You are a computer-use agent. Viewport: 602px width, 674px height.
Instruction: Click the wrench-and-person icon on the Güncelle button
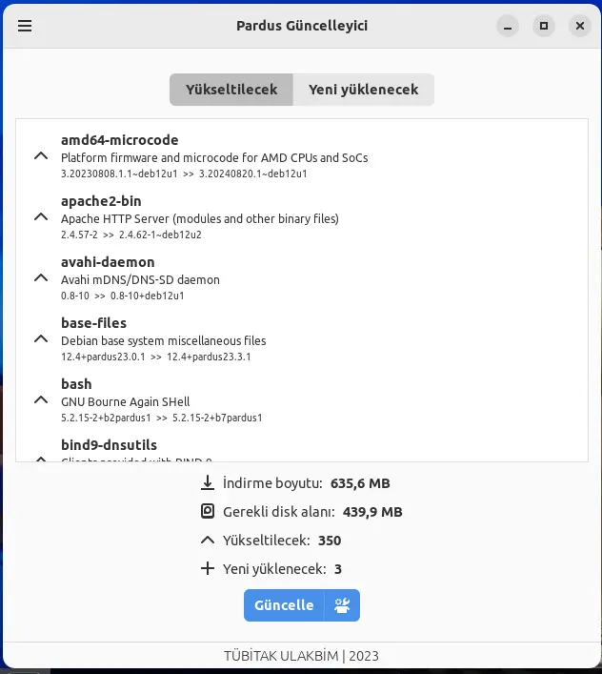tap(342, 605)
